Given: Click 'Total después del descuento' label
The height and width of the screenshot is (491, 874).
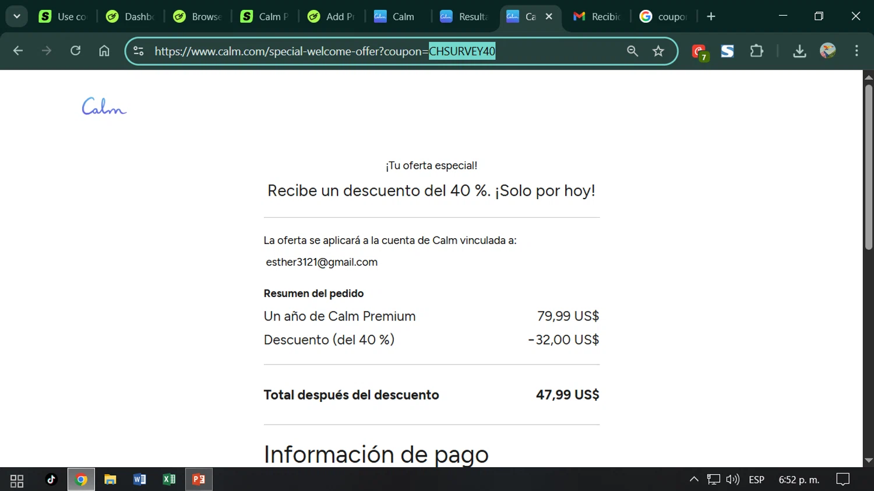Looking at the screenshot, I should click(351, 395).
